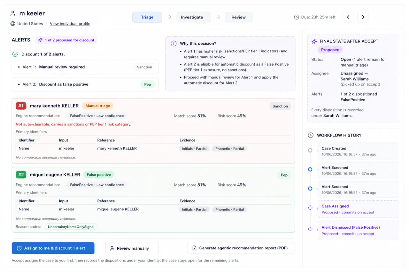The image size is (409, 272).
Task: Click the Not auto-clearable warning text
Action: pos(73,124)
